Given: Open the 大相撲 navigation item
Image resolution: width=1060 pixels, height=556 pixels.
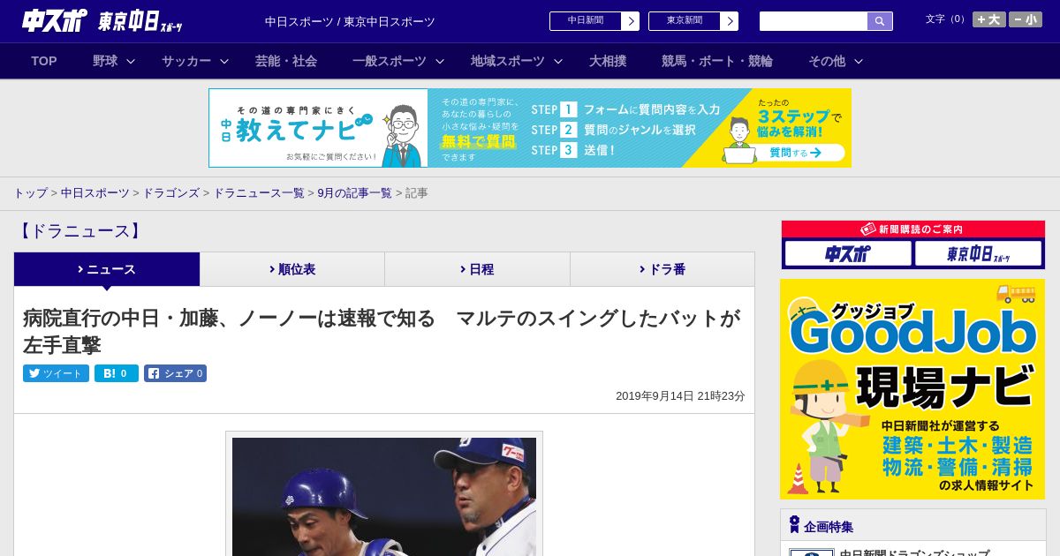Looking at the screenshot, I should pyautogui.click(x=608, y=61).
